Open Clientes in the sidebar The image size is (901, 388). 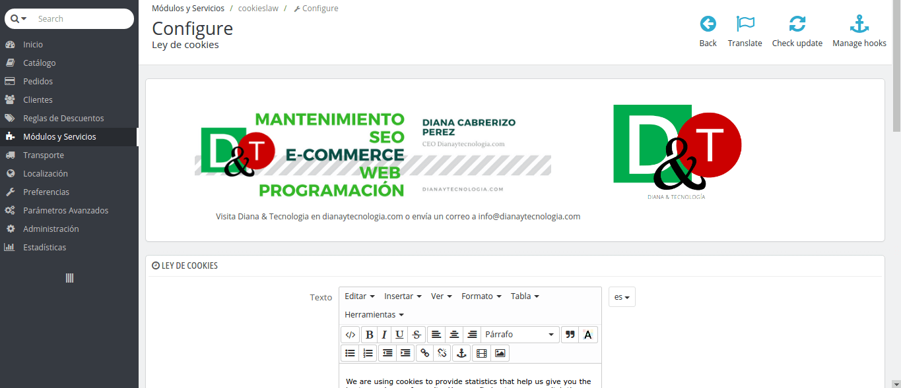point(69,100)
